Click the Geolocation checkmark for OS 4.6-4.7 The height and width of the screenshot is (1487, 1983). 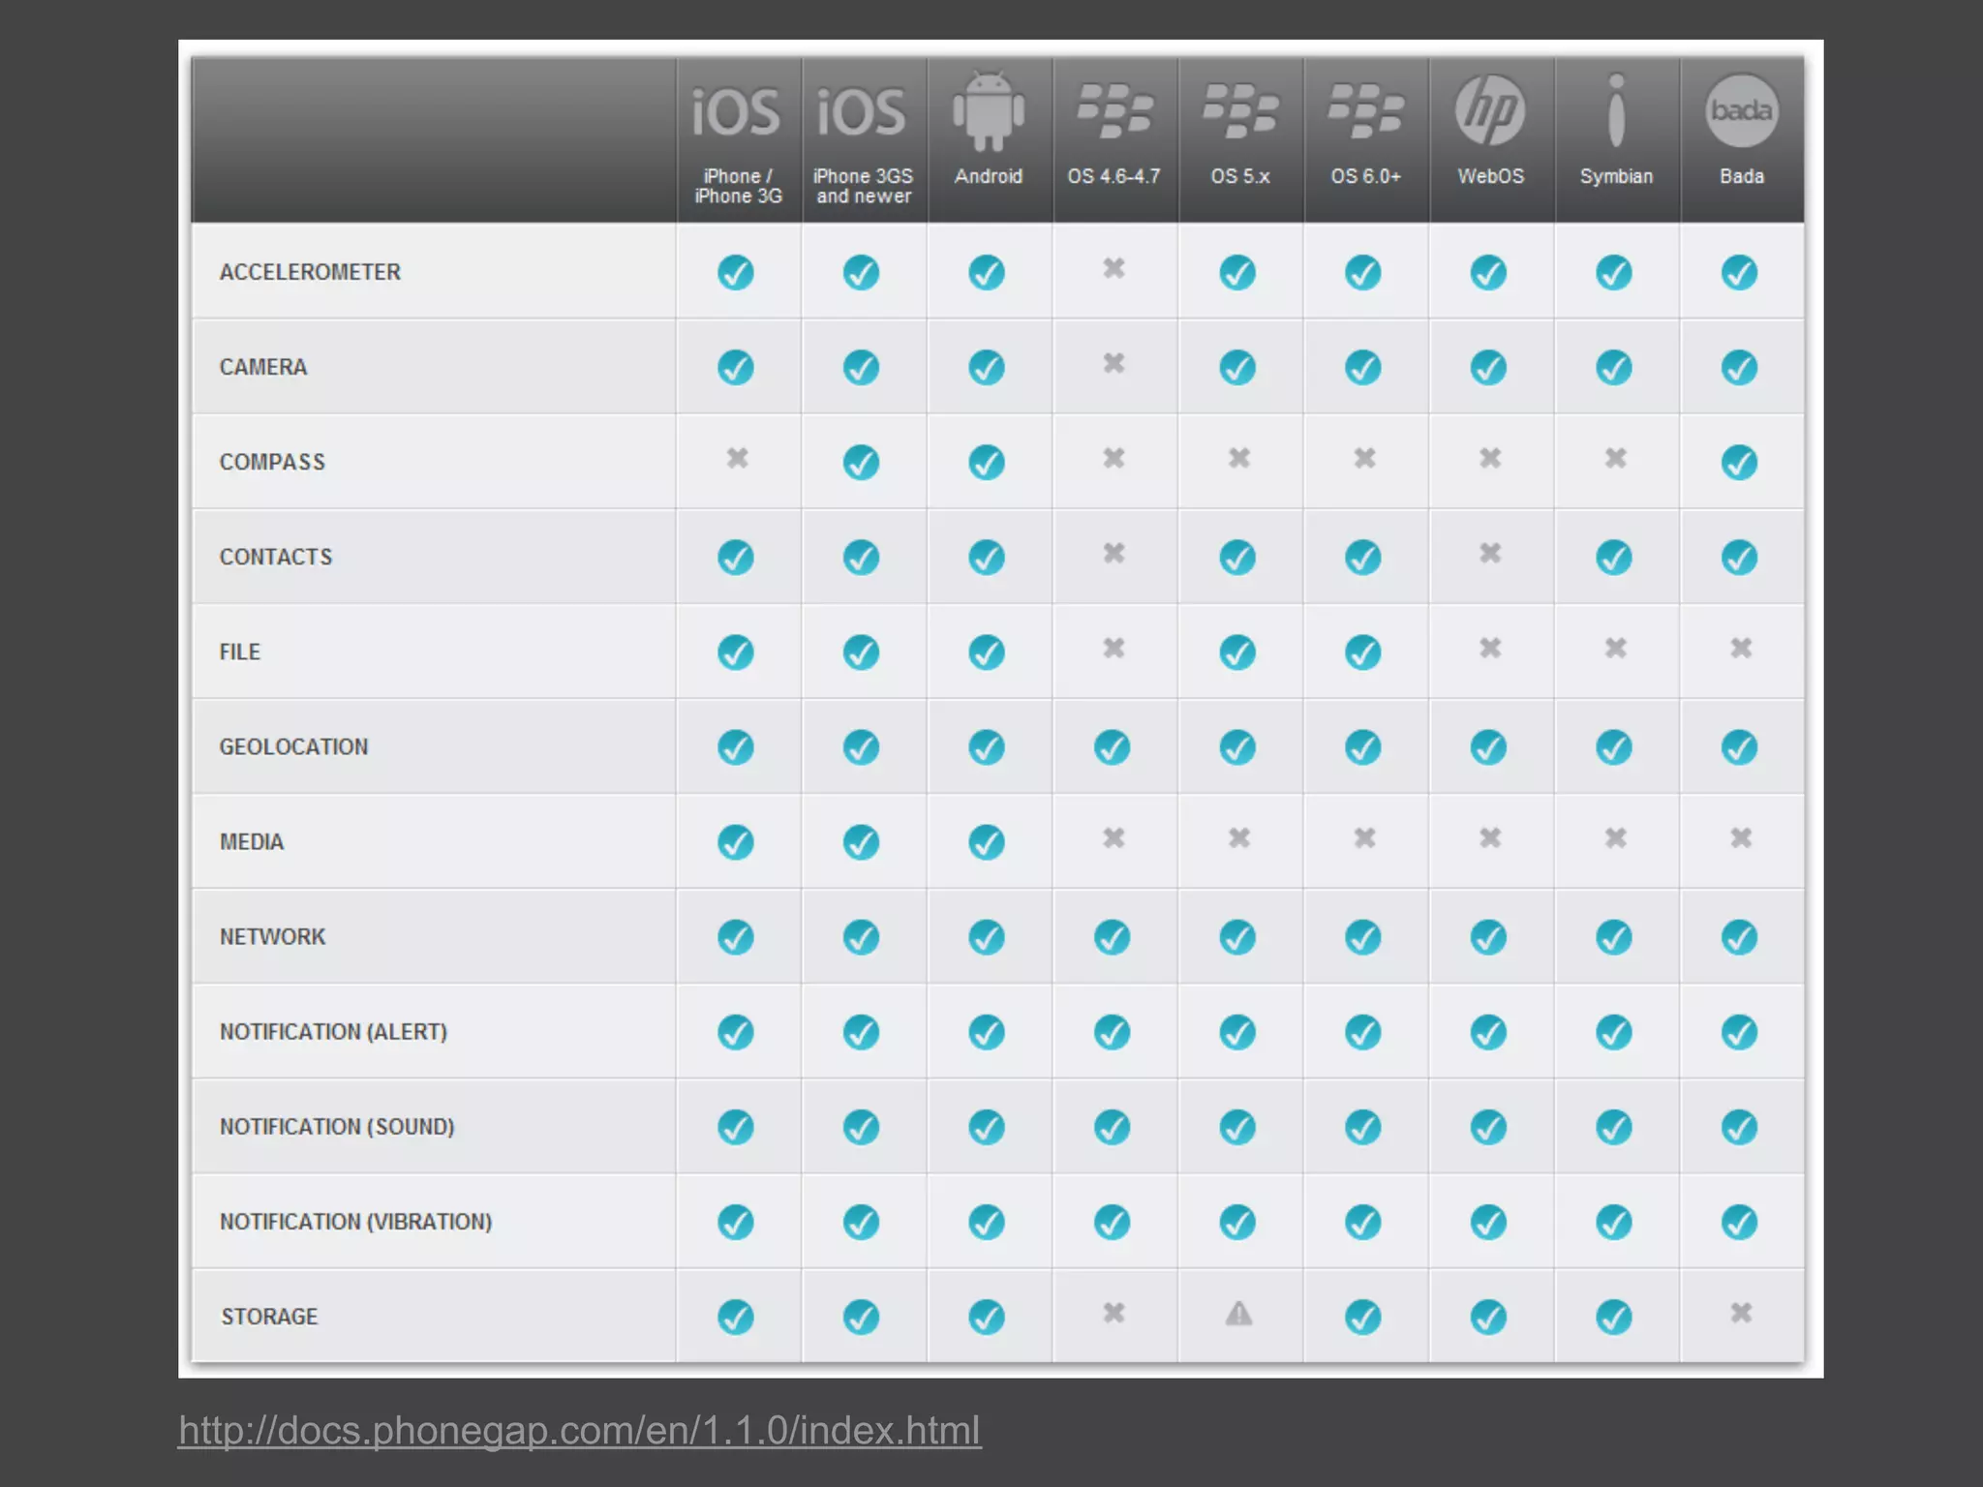click(x=1112, y=747)
